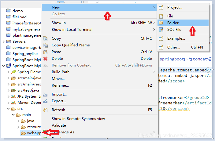Click the src/main/java package folder icon
This screenshot has height=141, width=215.
point(13,78)
